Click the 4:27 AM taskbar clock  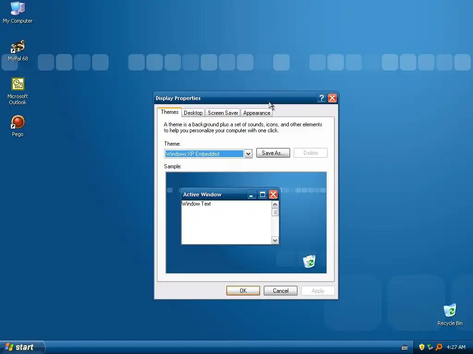[456, 347]
